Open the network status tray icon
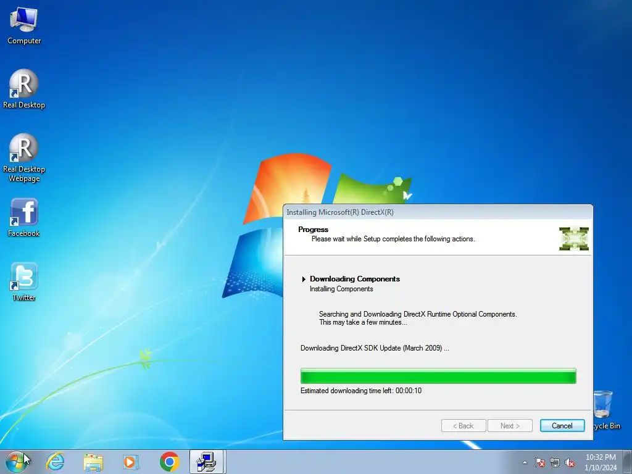Image resolution: width=632 pixels, height=474 pixels. coord(555,462)
